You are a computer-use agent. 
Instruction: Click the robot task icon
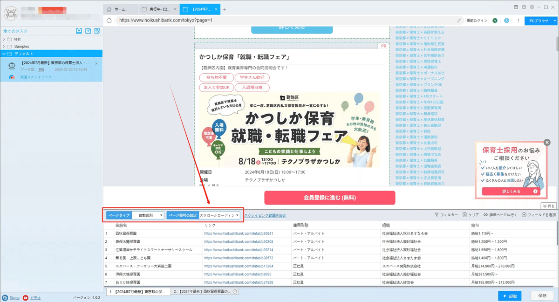point(13,66)
